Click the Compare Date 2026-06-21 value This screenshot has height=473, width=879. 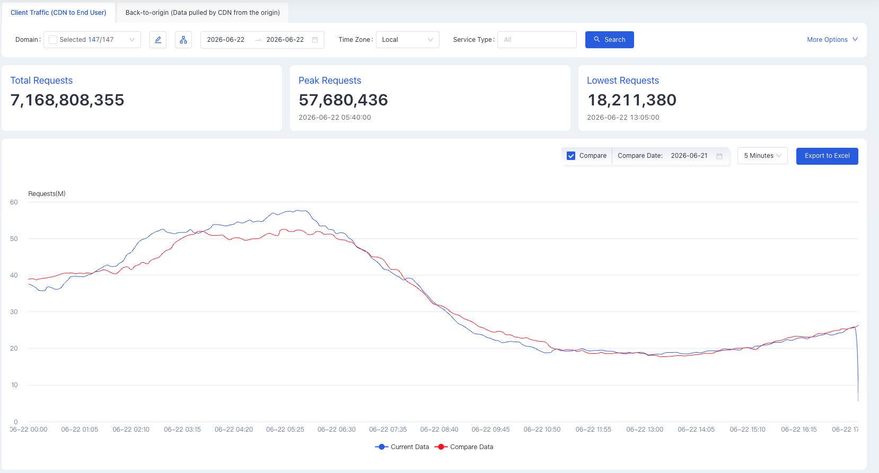tap(689, 156)
